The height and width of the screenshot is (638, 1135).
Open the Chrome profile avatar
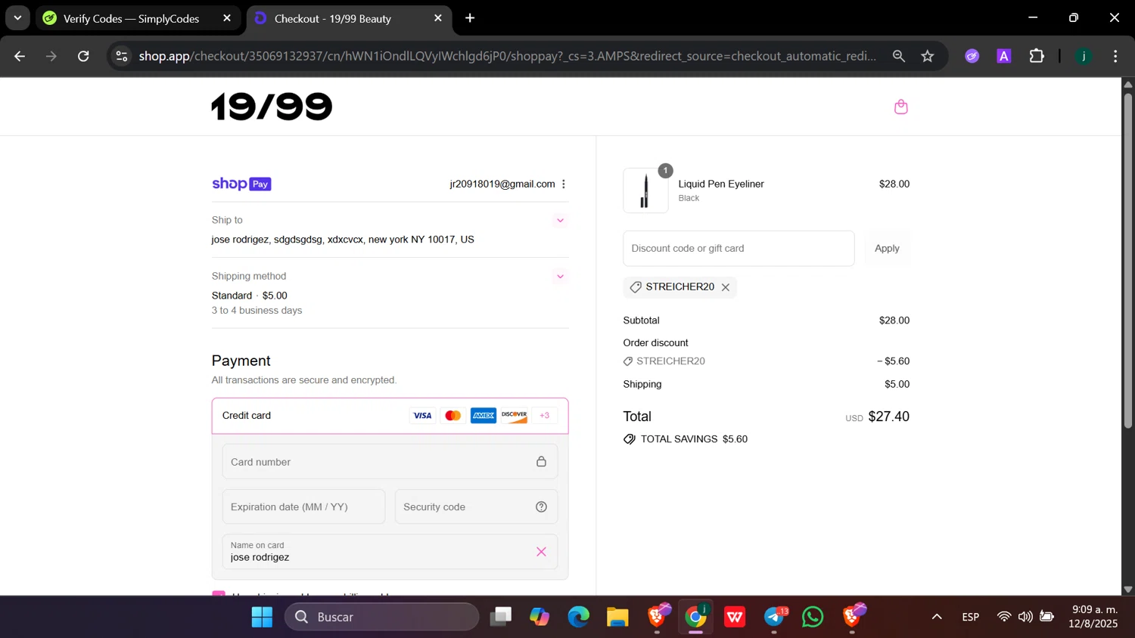[x=1084, y=56]
